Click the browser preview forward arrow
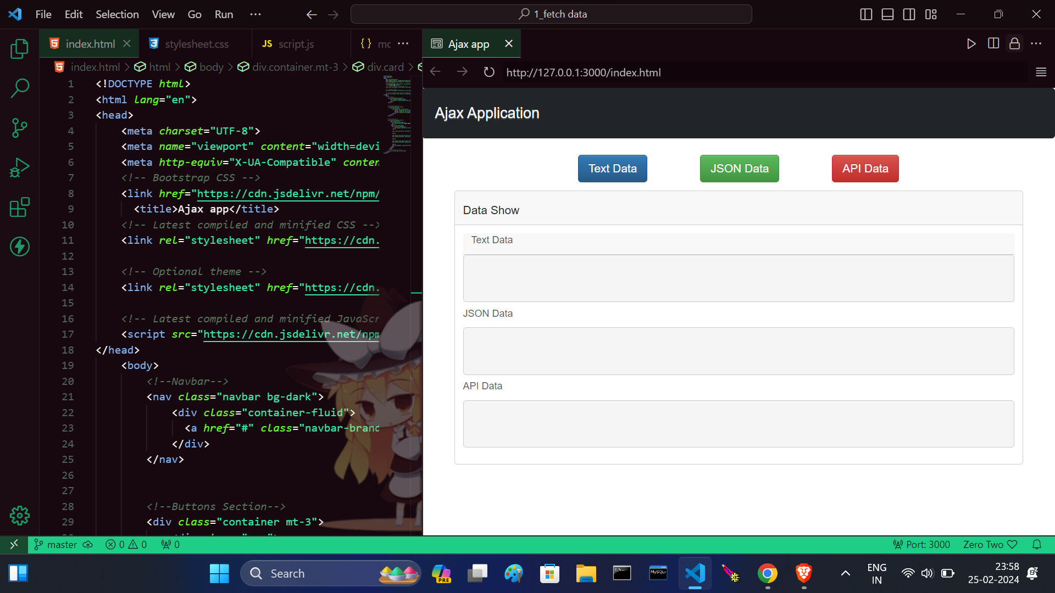The image size is (1055, 593). (462, 72)
